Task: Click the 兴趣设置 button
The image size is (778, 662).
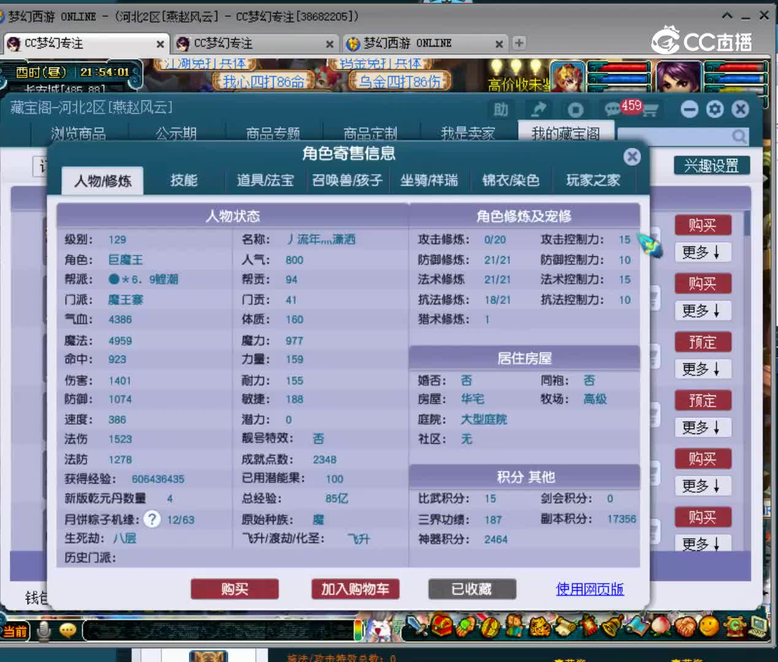Action: click(x=712, y=165)
